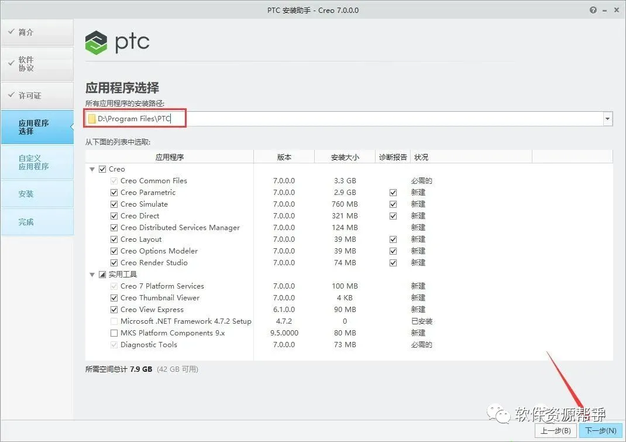626x442 pixels.
Task: Toggle diagnostic report for Creo Direct
Action: point(393,216)
